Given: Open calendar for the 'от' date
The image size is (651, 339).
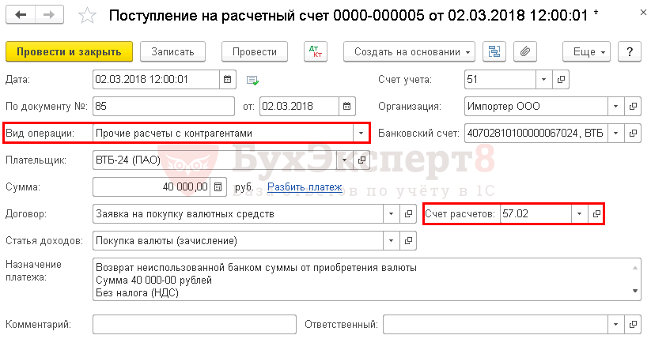Looking at the screenshot, I should (x=347, y=106).
